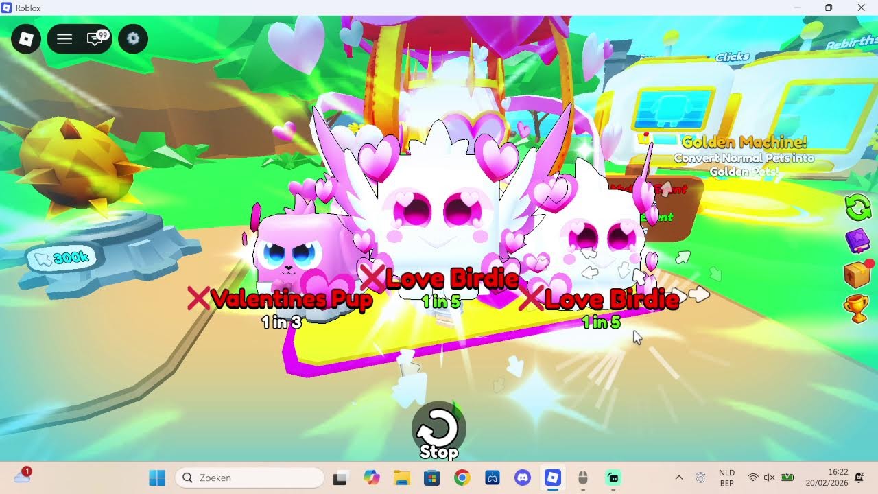Open the Roblox logo menu

tap(26, 39)
